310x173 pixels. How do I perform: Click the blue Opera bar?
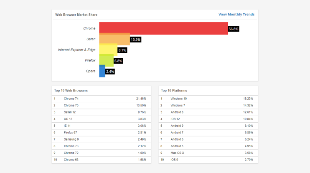click(102, 71)
